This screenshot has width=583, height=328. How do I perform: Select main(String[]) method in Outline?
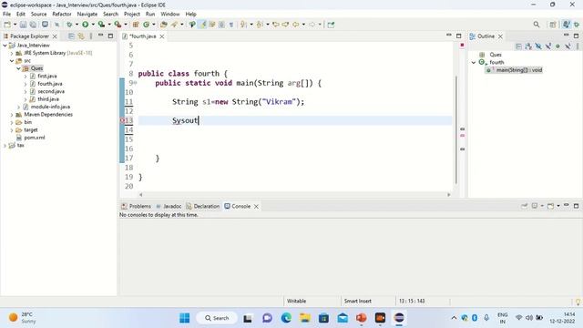point(514,70)
